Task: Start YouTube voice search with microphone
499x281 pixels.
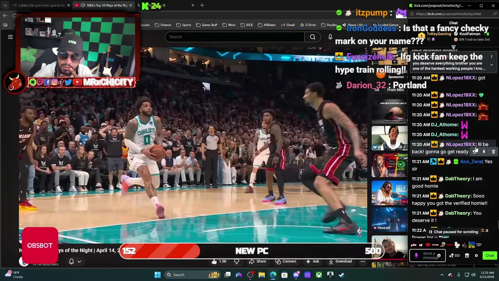Action: (330, 37)
